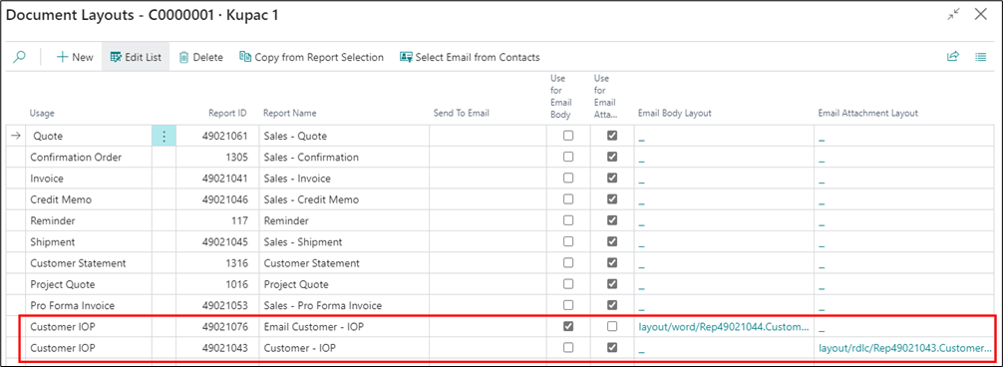The image size is (1003, 367).
Task: Open the layout/word/Rep49021044 email body layout link
Action: pos(724,327)
